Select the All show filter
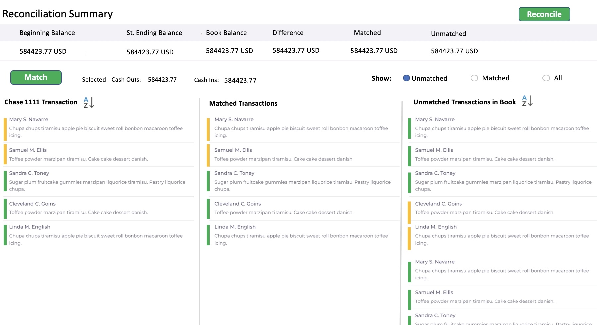Viewport: 597px width, 325px height. tap(546, 78)
